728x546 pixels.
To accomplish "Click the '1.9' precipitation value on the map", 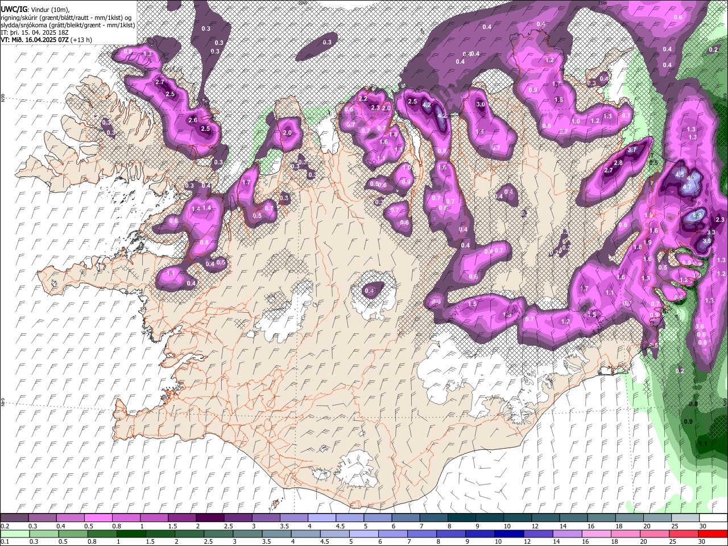I will [x=647, y=242].
